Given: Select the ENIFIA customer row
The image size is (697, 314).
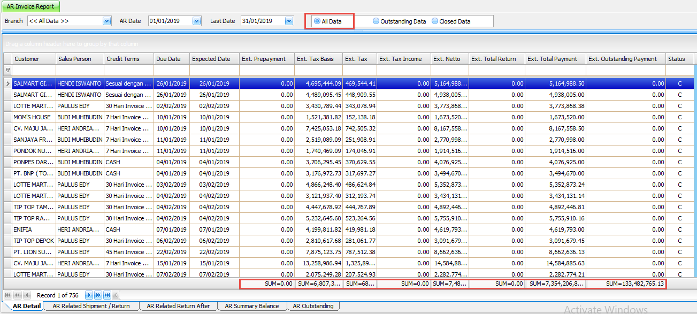Looking at the screenshot, I should coord(349,229).
